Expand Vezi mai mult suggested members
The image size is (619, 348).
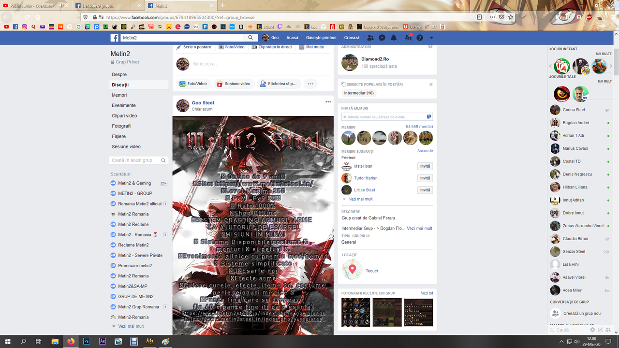click(x=360, y=199)
